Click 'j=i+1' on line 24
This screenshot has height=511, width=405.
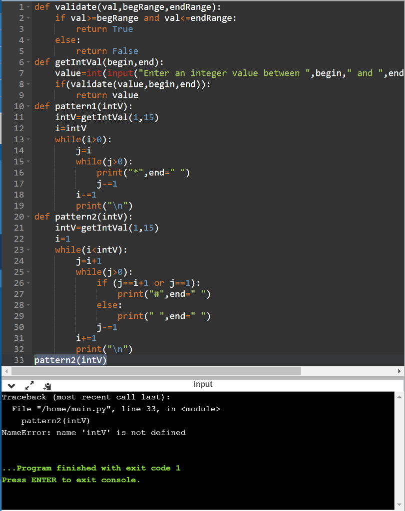tap(89, 261)
